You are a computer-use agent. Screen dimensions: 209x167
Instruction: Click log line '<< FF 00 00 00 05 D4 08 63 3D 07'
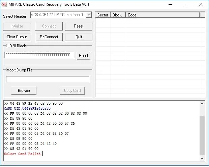[36, 133]
